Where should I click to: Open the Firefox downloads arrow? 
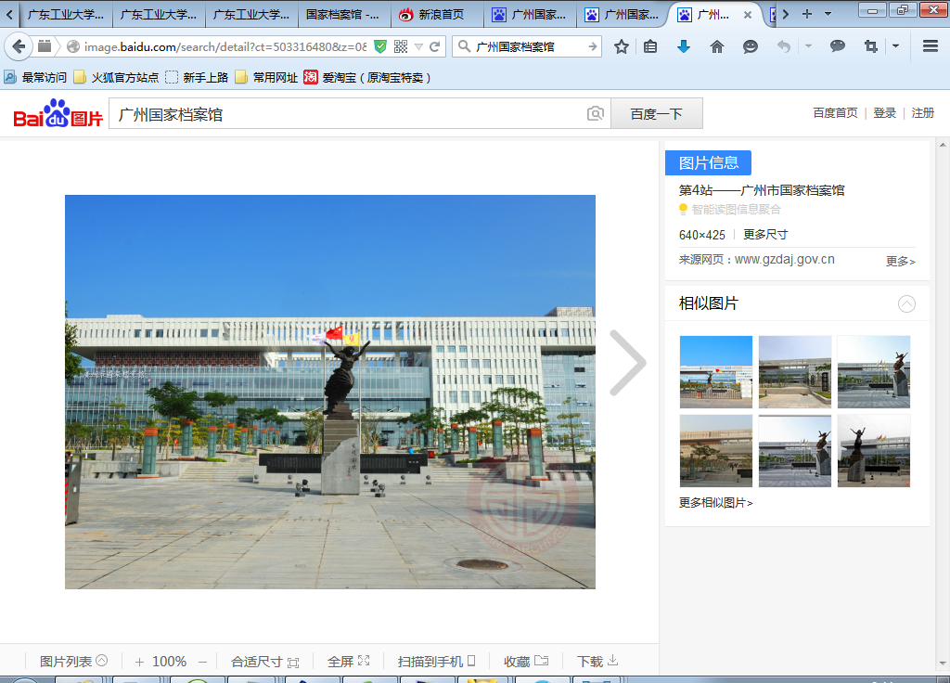(x=684, y=46)
